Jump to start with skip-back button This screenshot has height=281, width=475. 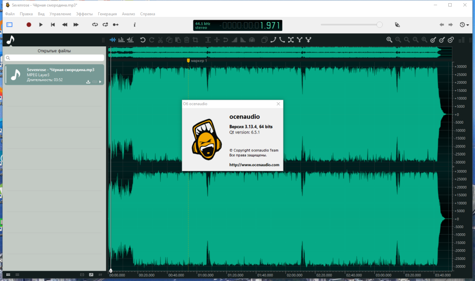pyautogui.click(x=53, y=25)
